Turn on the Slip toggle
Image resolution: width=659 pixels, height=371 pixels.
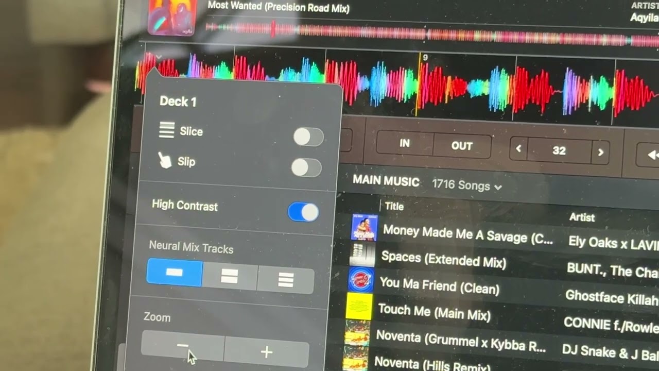point(306,167)
